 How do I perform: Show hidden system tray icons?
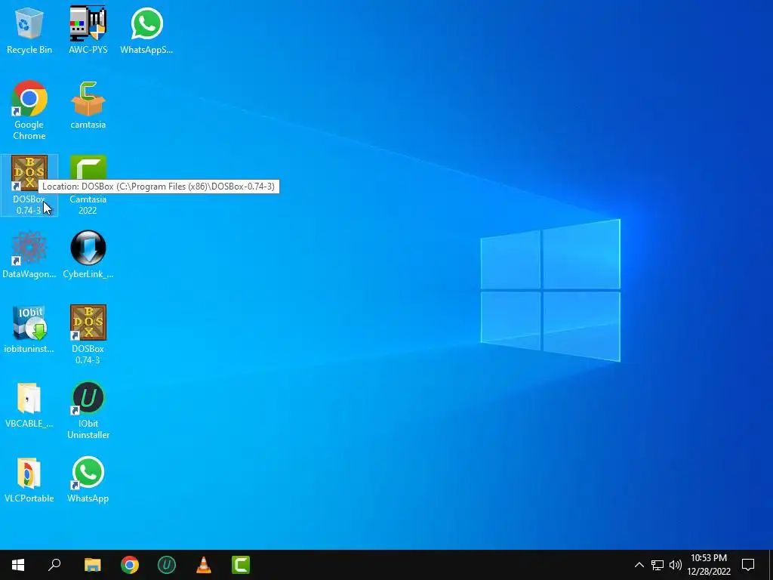tap(639, 565)
